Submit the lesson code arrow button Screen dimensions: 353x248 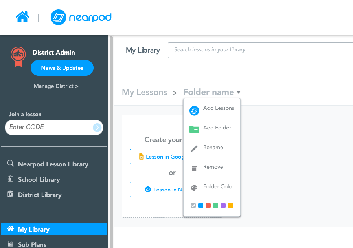[97, 127]
